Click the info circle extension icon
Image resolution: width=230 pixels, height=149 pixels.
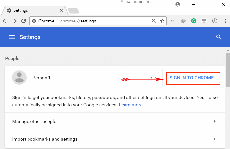tap(215, 21)
